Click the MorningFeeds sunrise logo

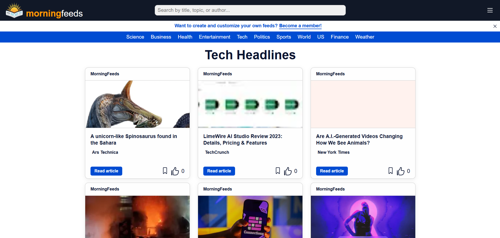(14, 10)
